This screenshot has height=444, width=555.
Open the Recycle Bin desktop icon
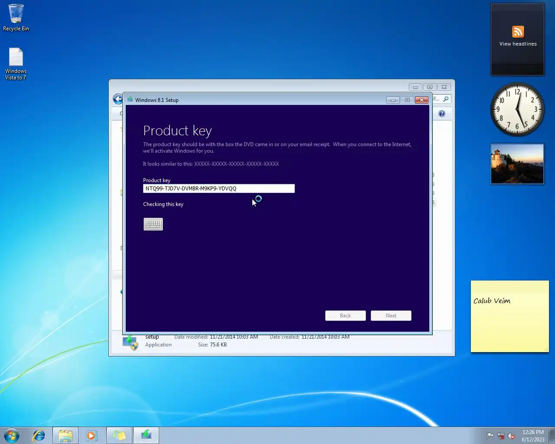(x=16, y=18)
